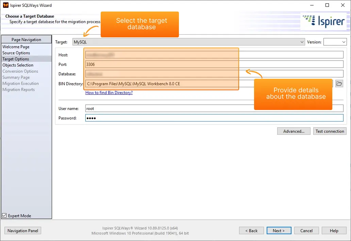Screen dimensions: 351x241
Task: Proceed with the Next > button
Action: pos(279,230)
